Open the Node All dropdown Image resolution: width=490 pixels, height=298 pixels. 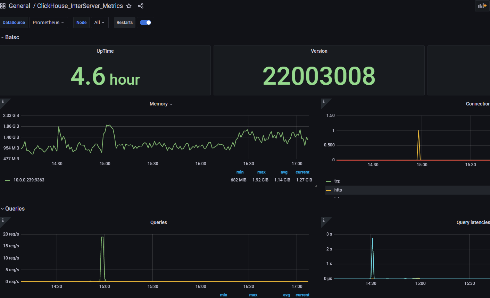point(99,23)
